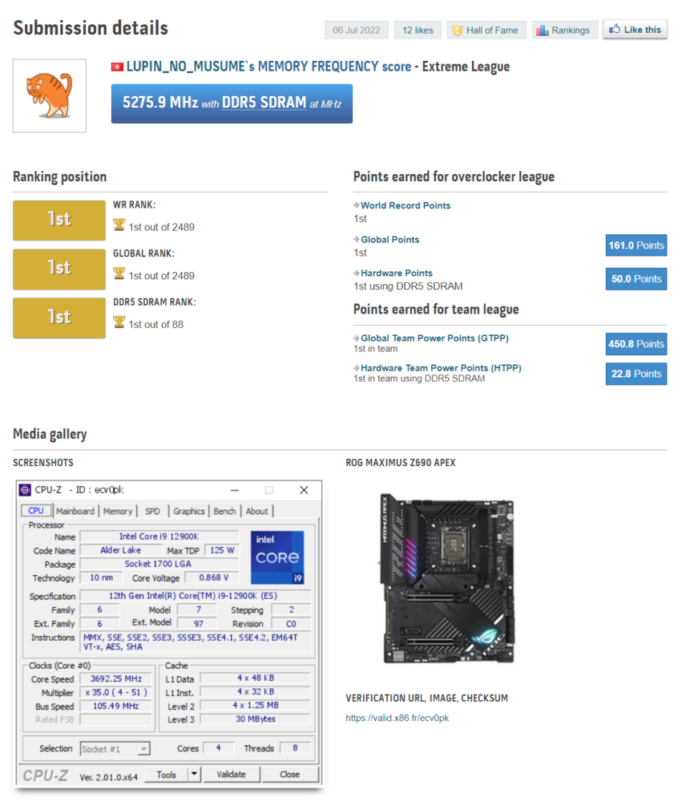Click the arrow icon beside Global Team Power Points
686x802 pixels.
click(x=357, y=338)
